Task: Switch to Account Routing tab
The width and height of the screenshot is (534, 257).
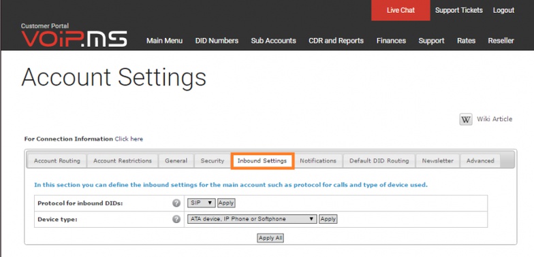Action: [57, 160]
